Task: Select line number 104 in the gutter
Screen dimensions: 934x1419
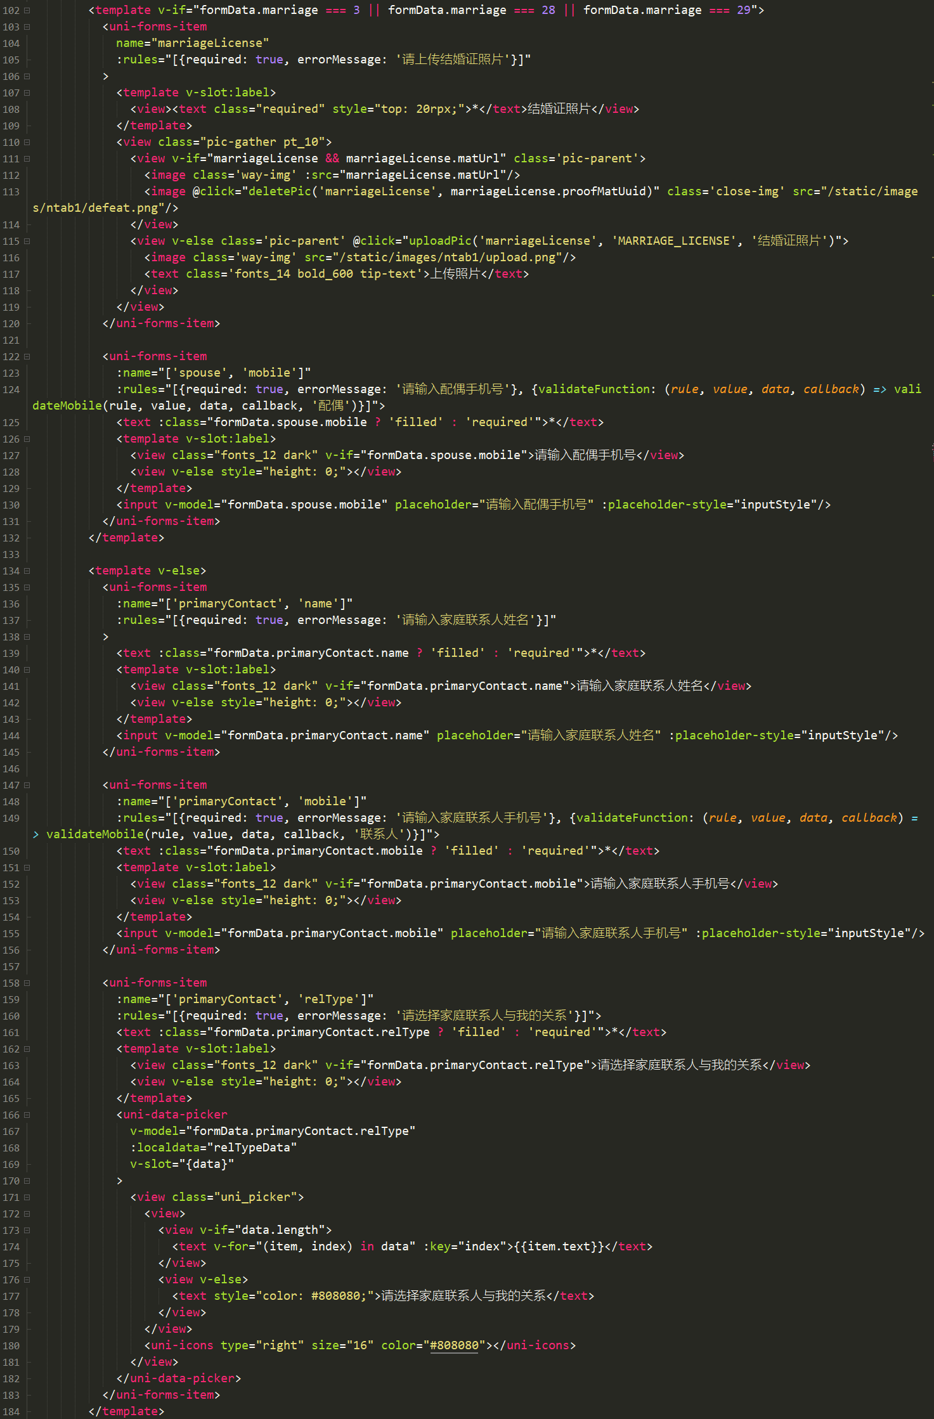Action: [x=11, y=43]
